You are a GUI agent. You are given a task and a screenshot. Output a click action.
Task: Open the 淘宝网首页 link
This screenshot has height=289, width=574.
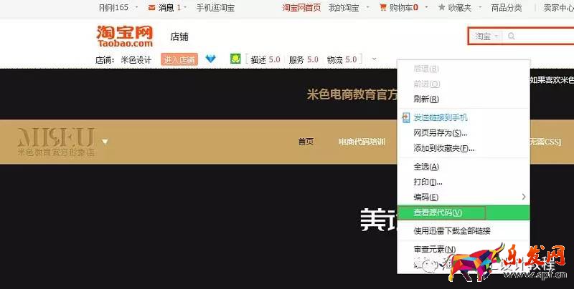301,8
